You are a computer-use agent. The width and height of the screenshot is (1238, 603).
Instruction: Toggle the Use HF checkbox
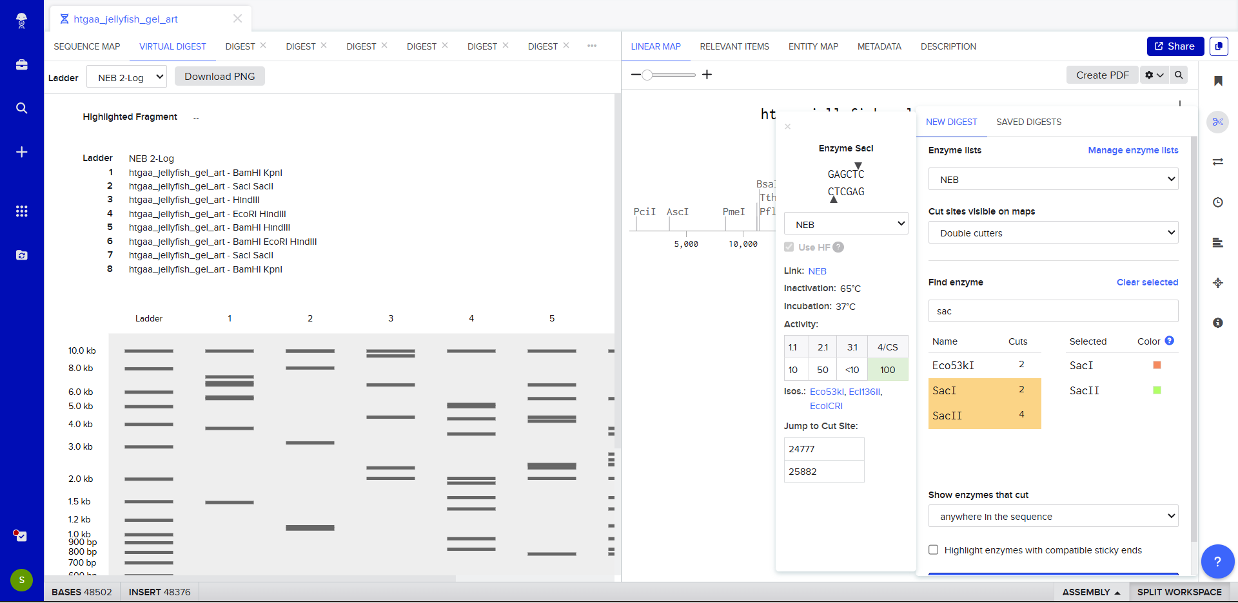pos(789,247)
